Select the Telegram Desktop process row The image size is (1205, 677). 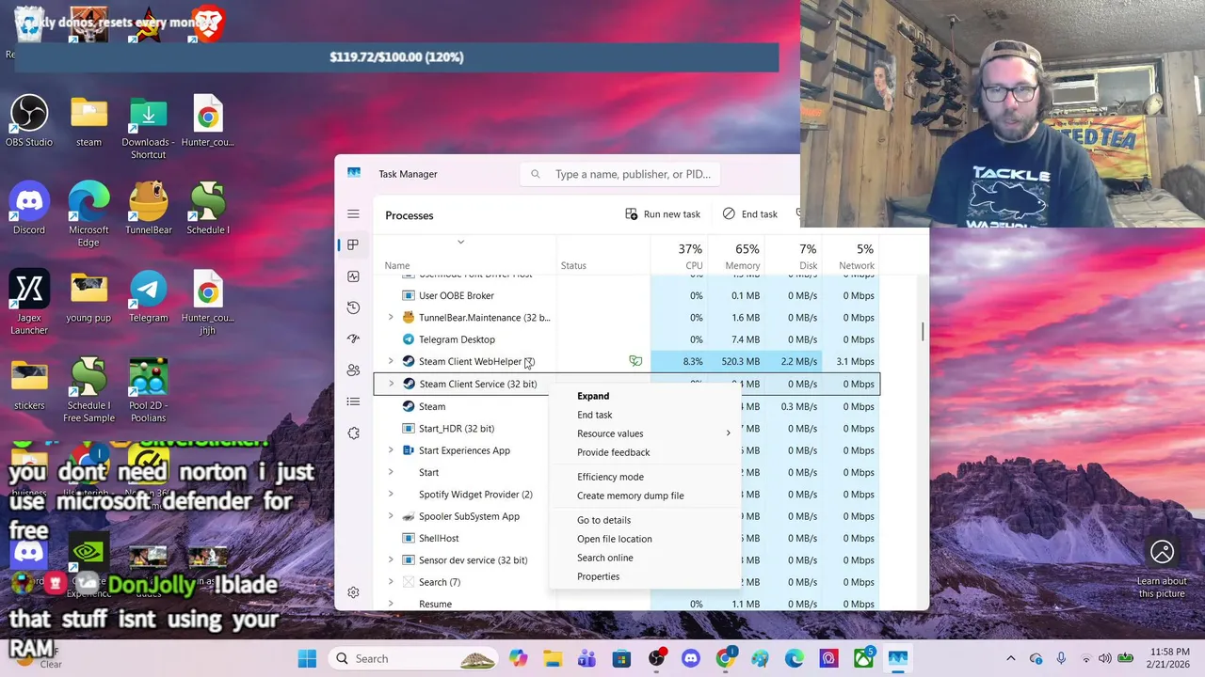coord(627,339)
